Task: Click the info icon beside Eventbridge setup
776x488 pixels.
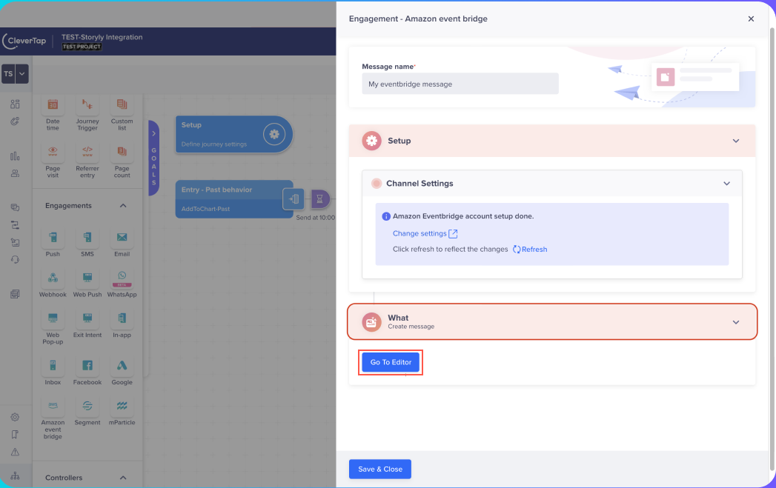Action: 386,216
